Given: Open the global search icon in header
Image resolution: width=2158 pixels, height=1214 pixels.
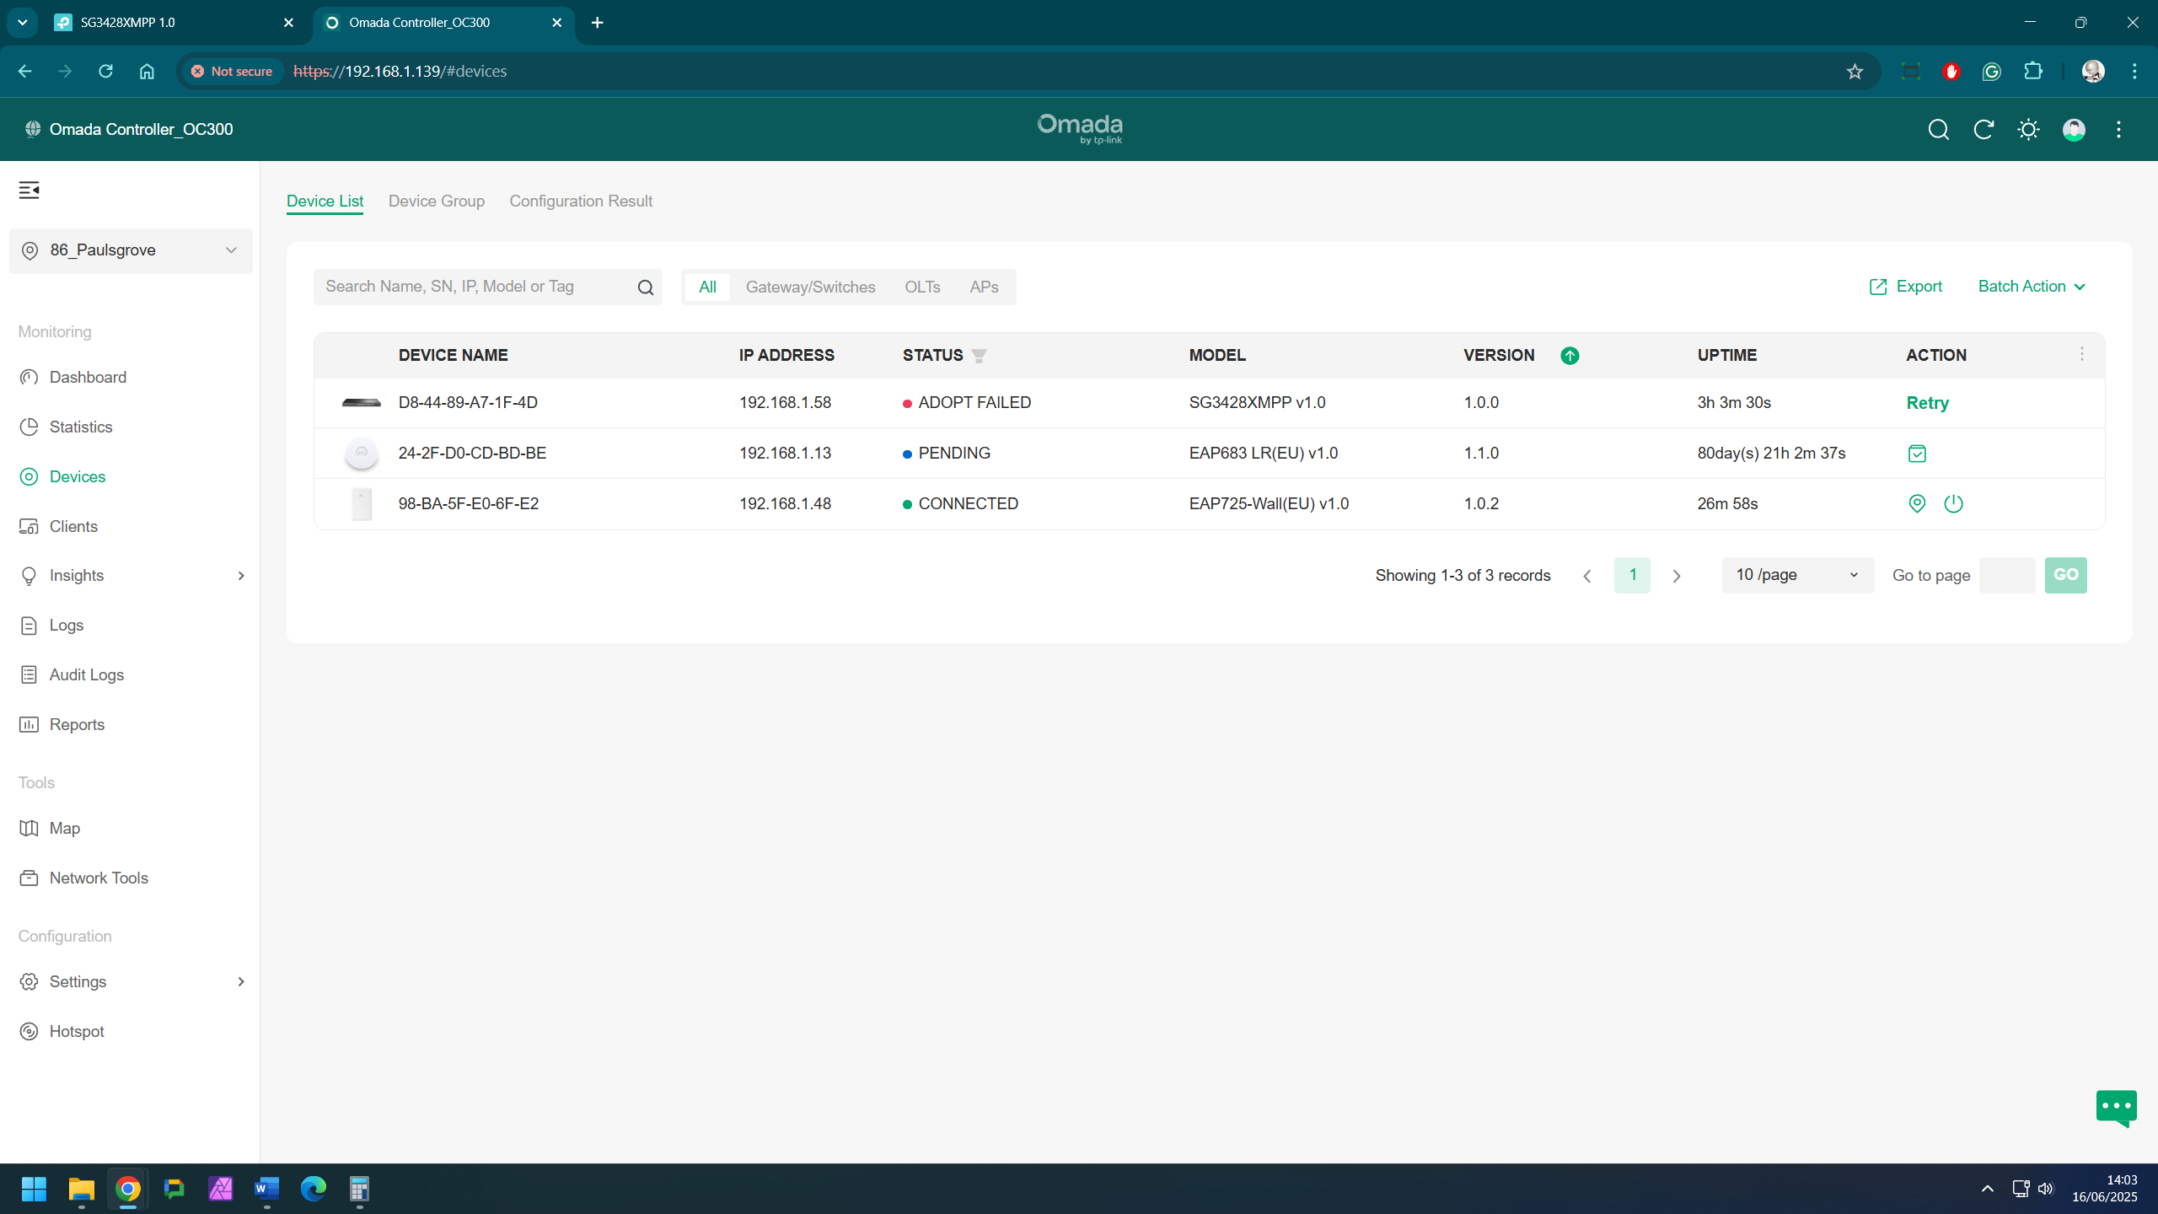Looking at the screenshot, I should coord(1938,129).
